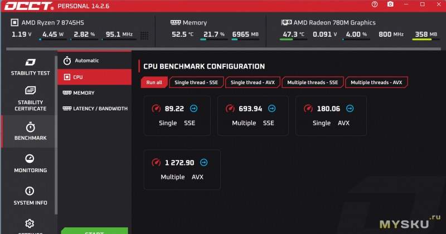This screenshot has width=446, height=234.
Task: Click the CPU clock 95.1 MHz reading
Action: tap(119, 35)
